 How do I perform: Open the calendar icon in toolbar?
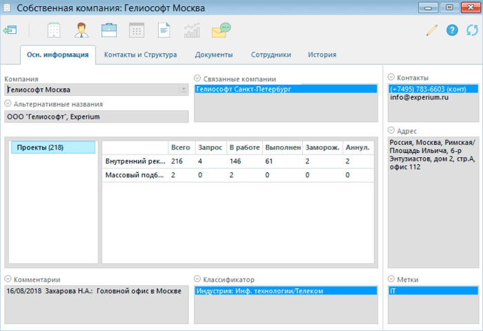click(x=137, y=30)
